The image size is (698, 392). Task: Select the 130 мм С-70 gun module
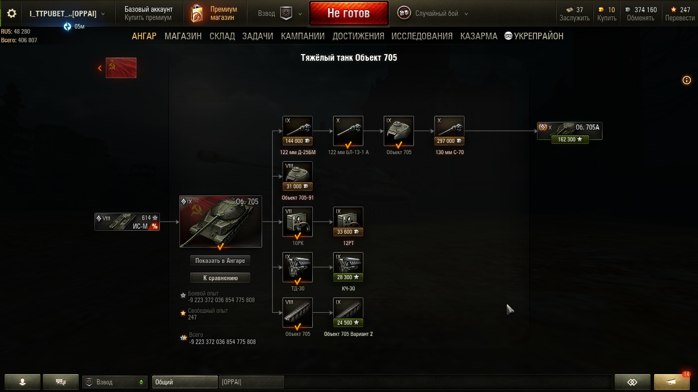tap(449, 131)
